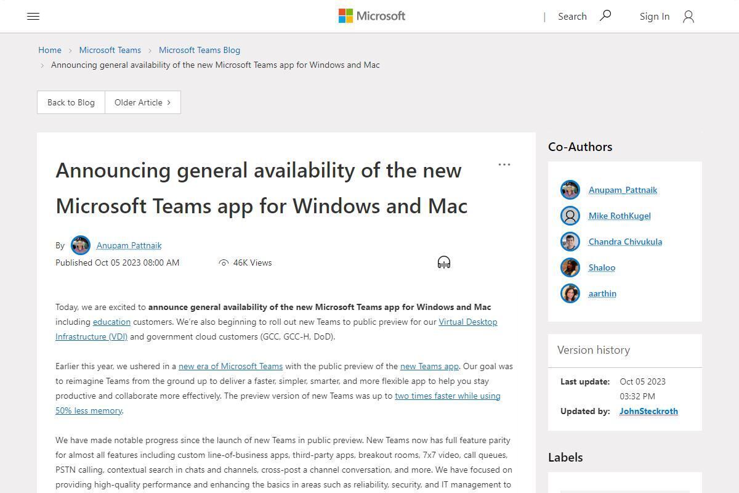
Task: Click the Search label
Action: 572,17
